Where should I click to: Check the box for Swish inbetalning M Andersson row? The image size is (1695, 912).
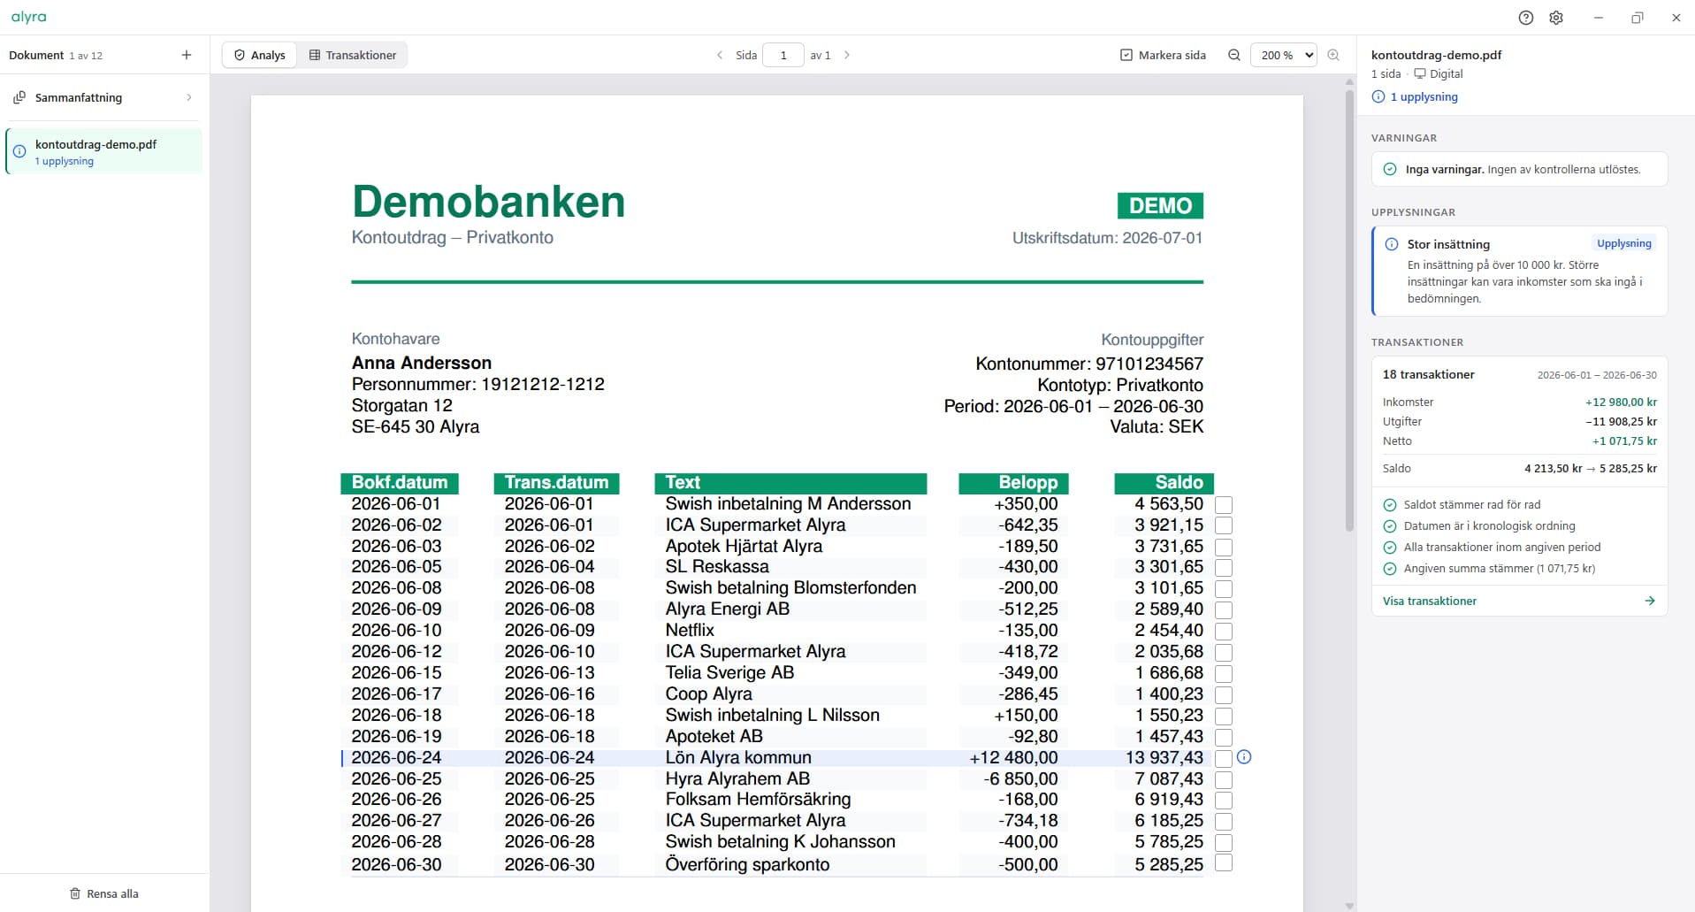[x=1224, y=505]
